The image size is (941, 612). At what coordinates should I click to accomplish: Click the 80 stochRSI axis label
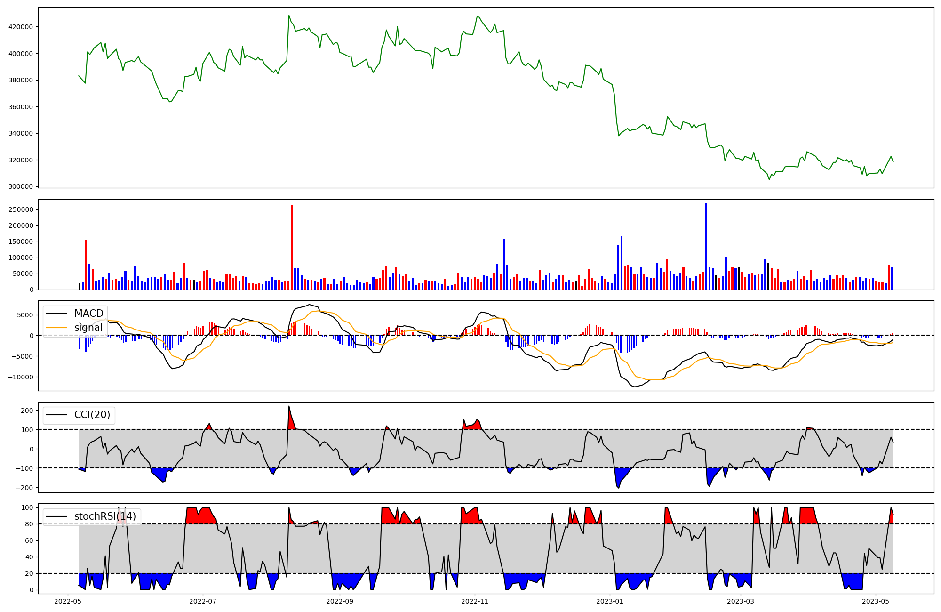pyautogui.click(x=29, y=524)
